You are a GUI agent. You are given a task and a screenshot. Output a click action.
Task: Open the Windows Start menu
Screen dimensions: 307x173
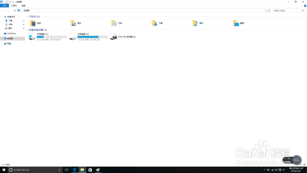tap(4, 170)
